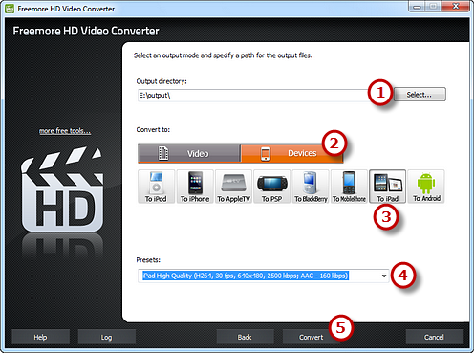
Task: Click the HD clapperboard logo
Action: (x=62, y=189)
